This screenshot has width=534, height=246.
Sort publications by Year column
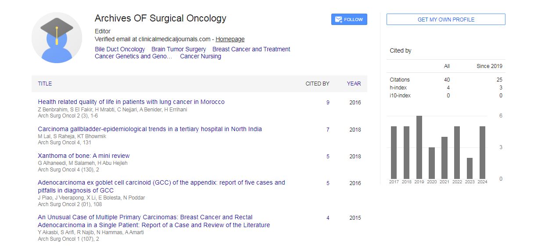354,84
